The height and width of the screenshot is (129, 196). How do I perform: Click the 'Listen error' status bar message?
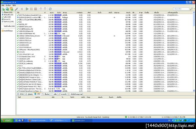[x=93, y=117]
